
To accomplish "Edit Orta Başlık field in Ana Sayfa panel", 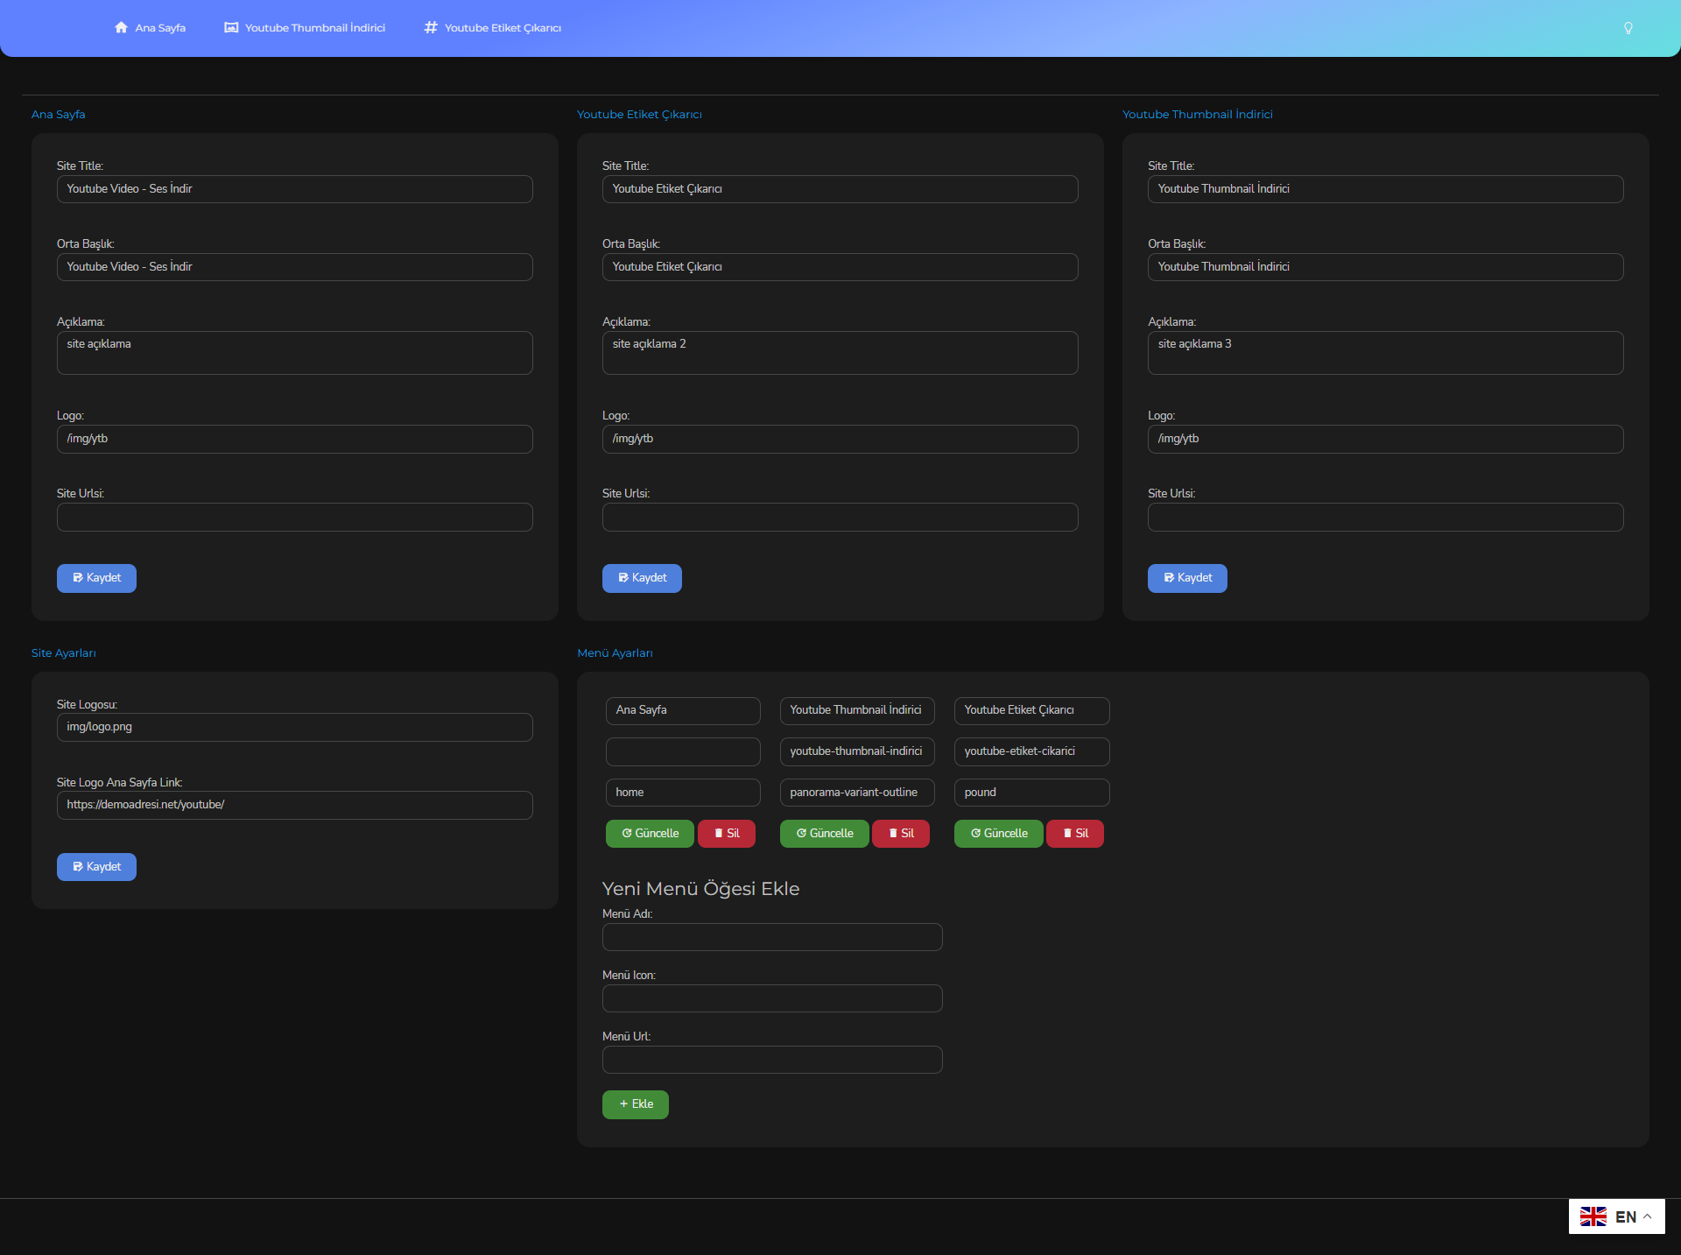I will tap(295, 267).
